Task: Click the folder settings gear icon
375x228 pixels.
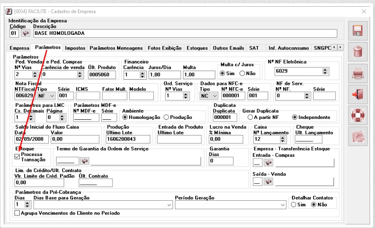Action: [x=358, y=136]
